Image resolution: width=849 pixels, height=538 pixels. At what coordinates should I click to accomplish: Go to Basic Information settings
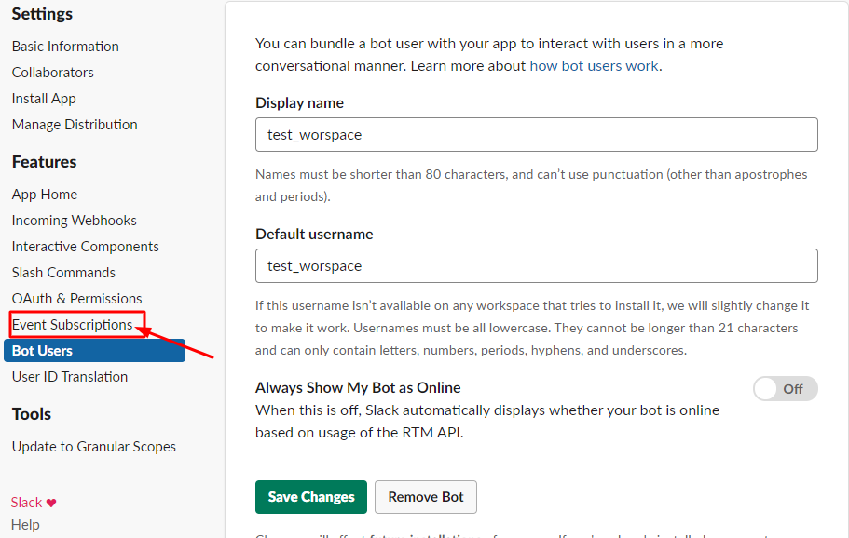(x=65, y=47)
